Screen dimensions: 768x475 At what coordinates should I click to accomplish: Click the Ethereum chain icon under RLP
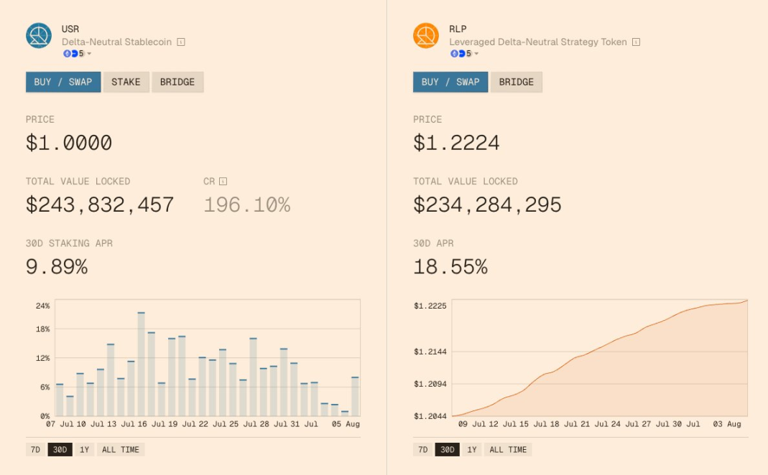point(454,53)
